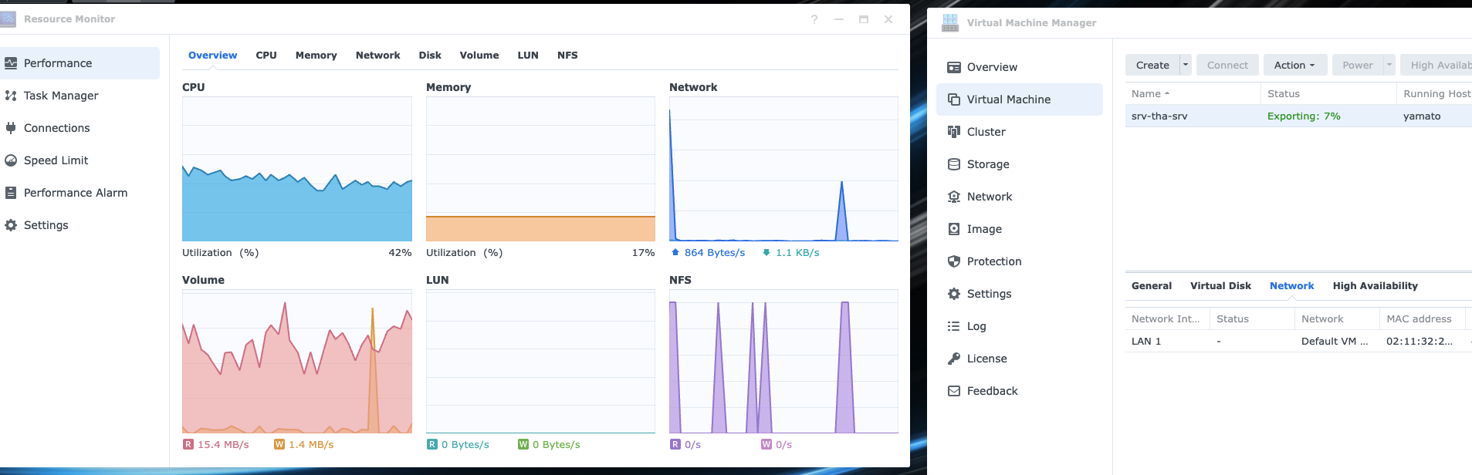Image resolution: width=1472 pixels, height=475 pixels.
Task: Open the License page
Action: pos(986,359)
